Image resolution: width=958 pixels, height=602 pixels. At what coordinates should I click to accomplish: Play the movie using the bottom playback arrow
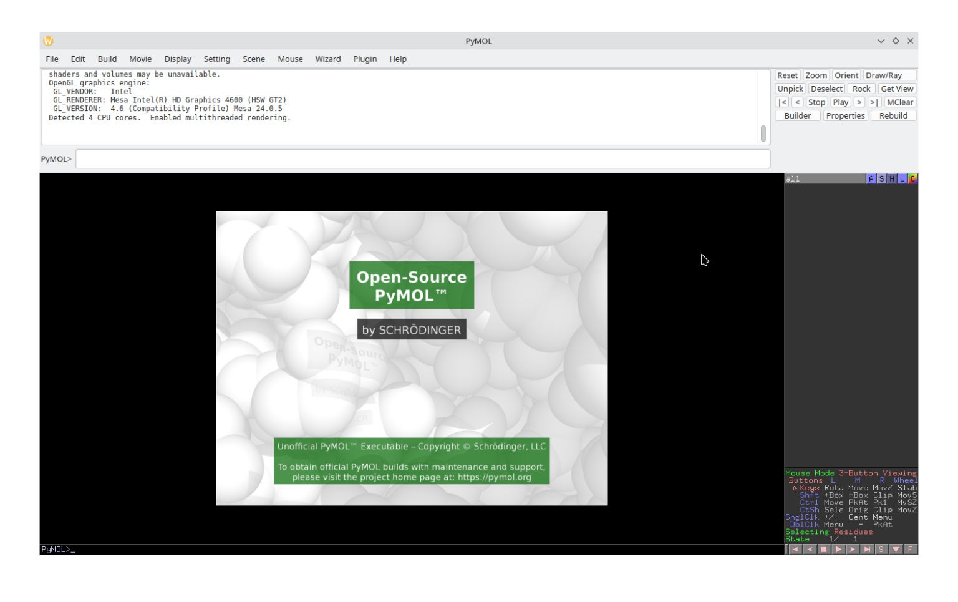tap(838, 549)
